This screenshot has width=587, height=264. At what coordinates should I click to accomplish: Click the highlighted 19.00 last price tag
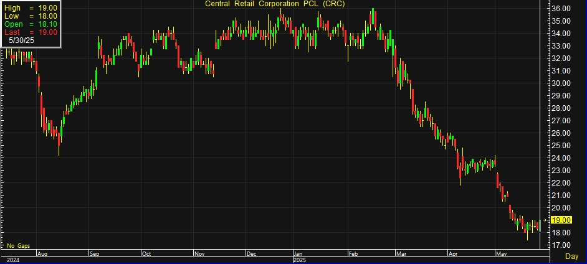(561, 220)
